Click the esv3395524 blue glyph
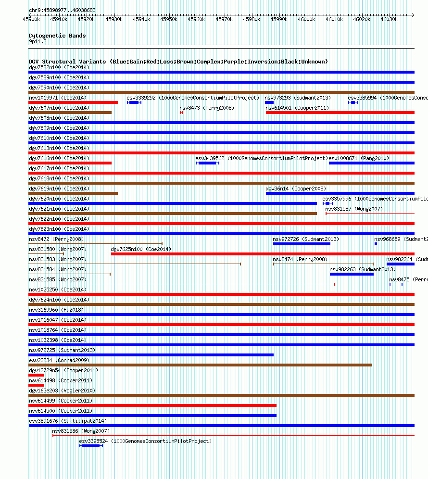The height and width of the screenshot is (479, 428). pos(91,446)
